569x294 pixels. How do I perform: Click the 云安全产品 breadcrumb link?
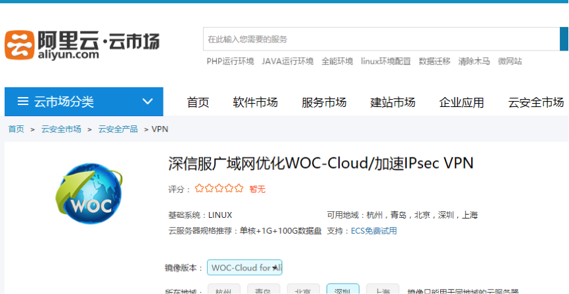pos(118,129)
